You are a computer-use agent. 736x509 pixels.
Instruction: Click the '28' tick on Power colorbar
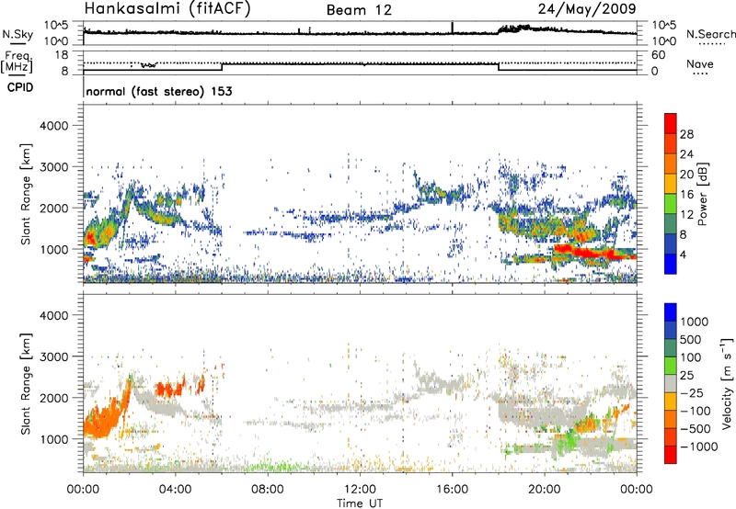[x=686, y=134]
